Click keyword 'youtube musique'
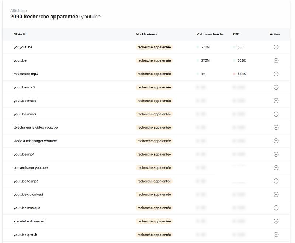 pyautogui.click(x=27, y=208)
